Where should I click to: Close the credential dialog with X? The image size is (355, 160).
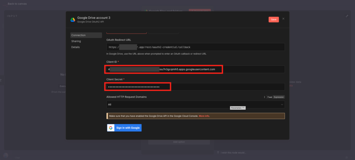283,19
